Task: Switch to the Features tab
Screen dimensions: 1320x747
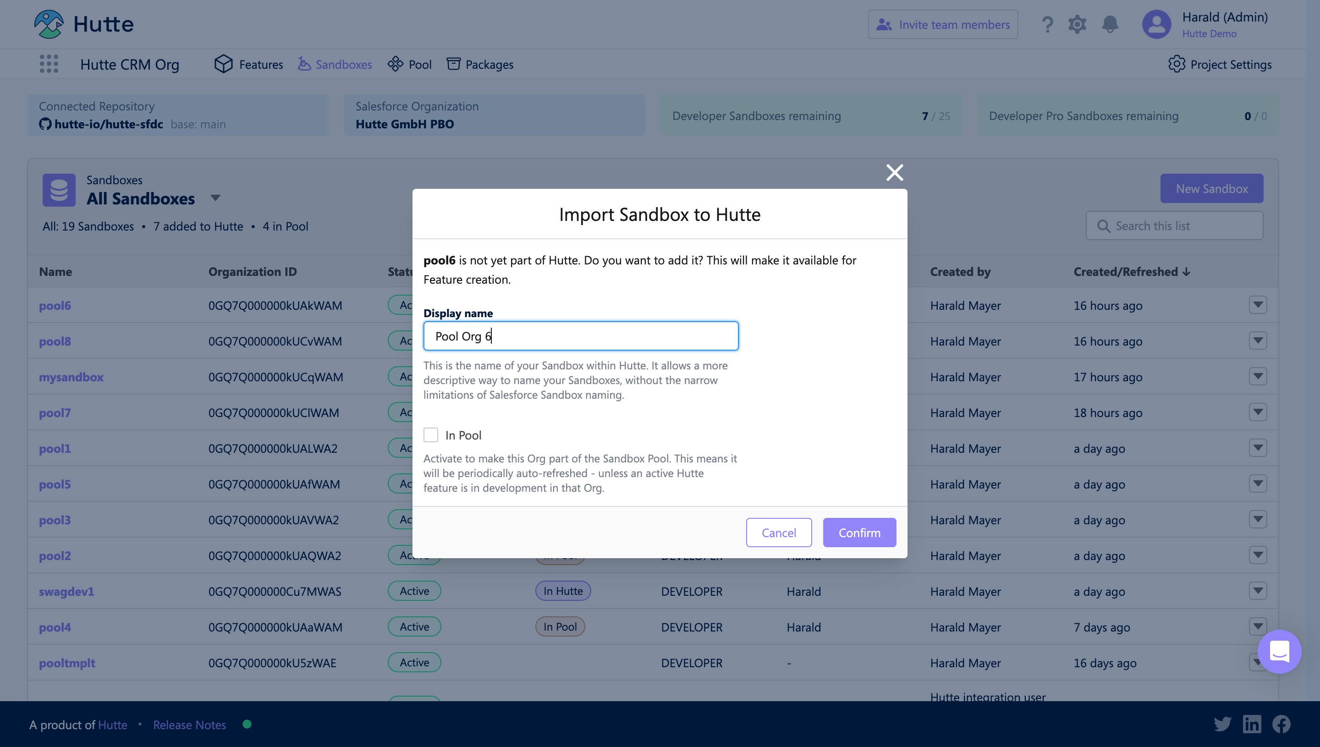Action: tap(249, 64)
